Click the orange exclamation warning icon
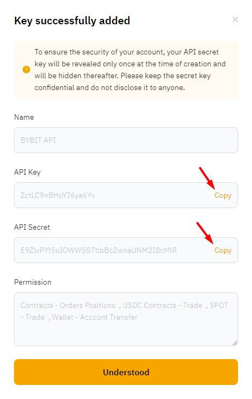Viewport: 252px width, 399px height. tap(26, 70)
